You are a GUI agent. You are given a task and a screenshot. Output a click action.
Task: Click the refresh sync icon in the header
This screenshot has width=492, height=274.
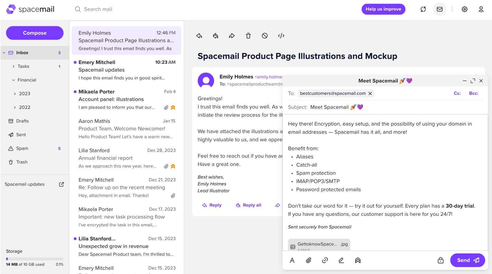pyautogui.click(x=423, y=9)
